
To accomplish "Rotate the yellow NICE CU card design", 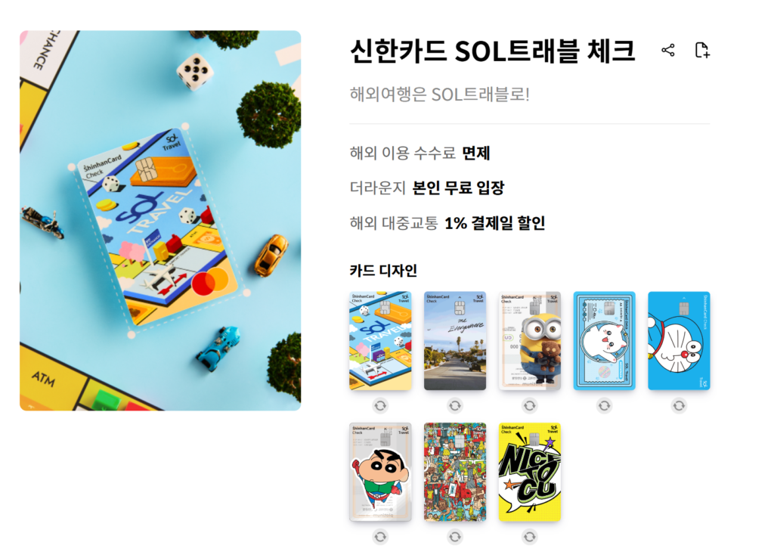I will 530,536.
